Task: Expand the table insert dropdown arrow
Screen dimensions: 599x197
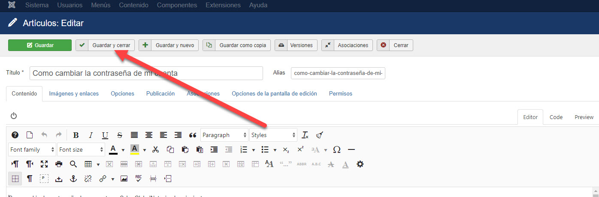Action: (98, 164)
